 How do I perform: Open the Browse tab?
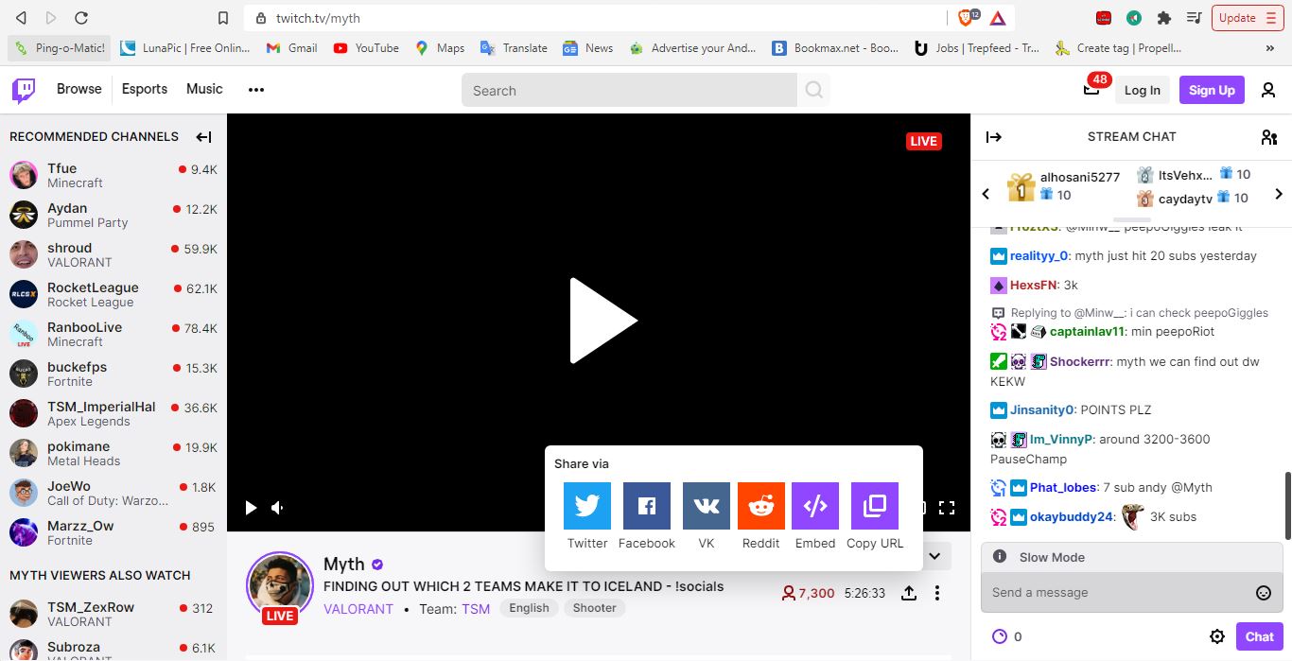coord(79,89)
